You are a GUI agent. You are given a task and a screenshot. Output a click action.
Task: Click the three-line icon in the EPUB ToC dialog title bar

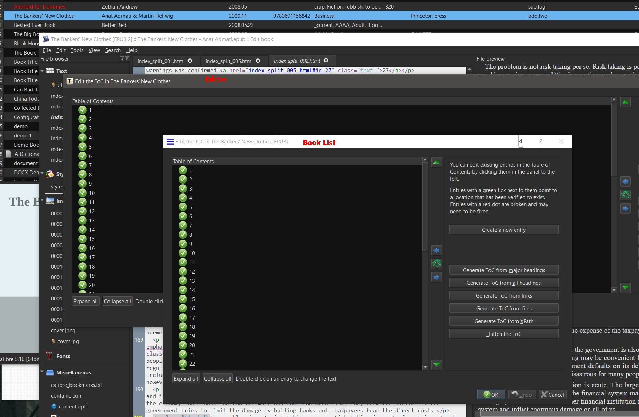(170, 142)
